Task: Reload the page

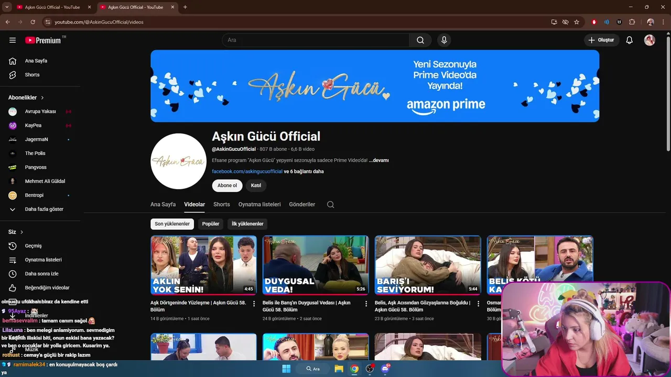Action: point(33,22)
